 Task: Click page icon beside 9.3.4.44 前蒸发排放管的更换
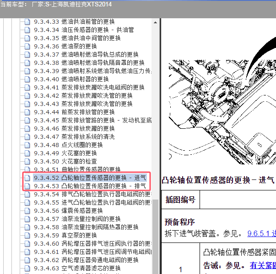[27, 112]
